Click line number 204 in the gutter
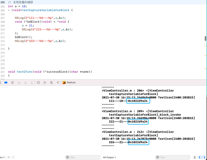 pyautogui.click(x=2, y=6)
